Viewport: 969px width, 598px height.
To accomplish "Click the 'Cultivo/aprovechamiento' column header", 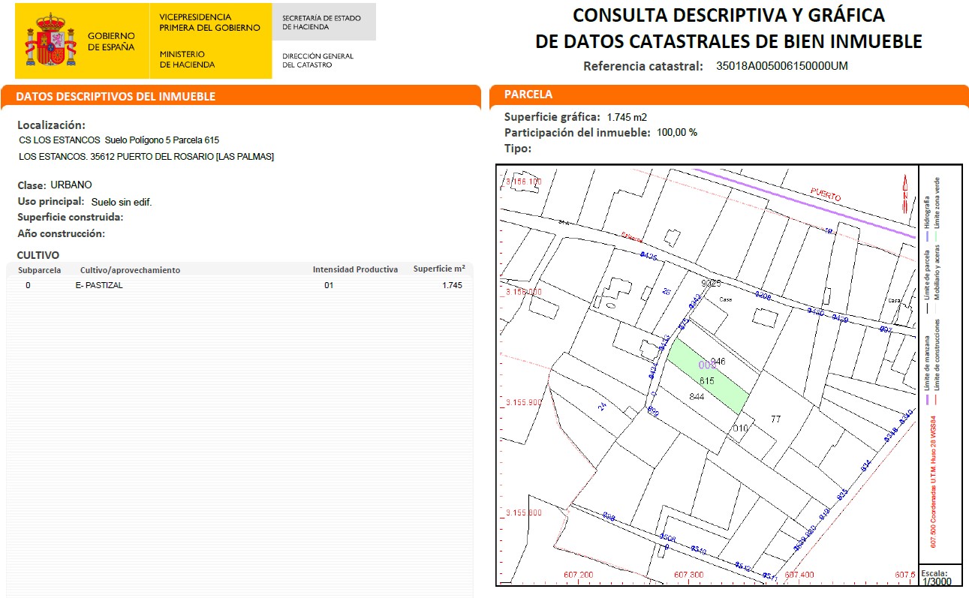I will 130,270.
